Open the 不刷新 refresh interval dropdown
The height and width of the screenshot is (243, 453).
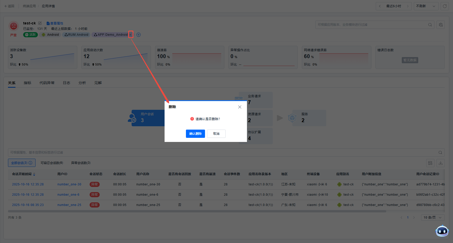click(426, 6)
